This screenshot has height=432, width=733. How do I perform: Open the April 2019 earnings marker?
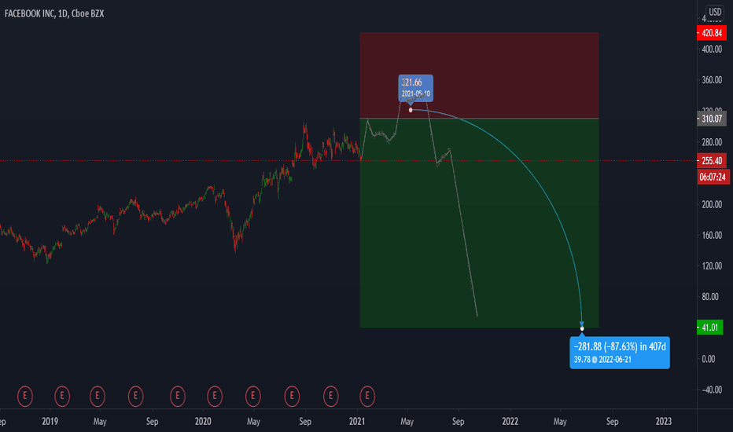pos(98,396)
